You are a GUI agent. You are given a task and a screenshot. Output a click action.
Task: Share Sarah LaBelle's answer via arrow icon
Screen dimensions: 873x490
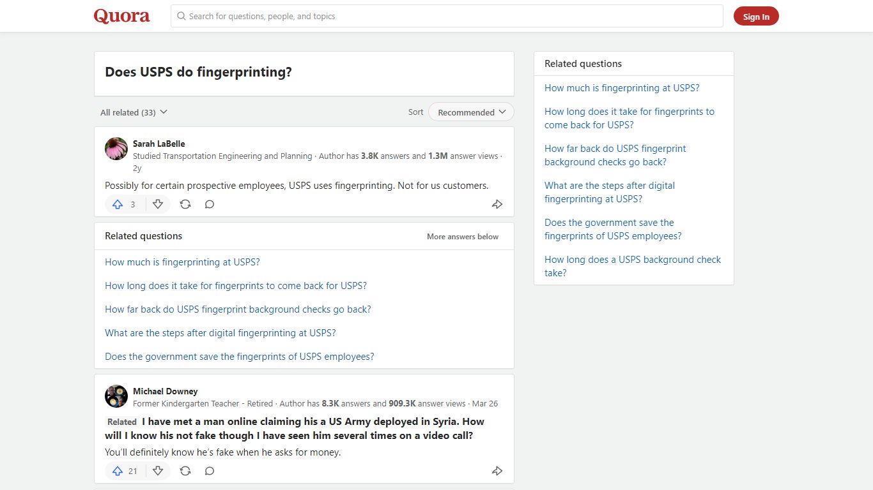point(497,204)
